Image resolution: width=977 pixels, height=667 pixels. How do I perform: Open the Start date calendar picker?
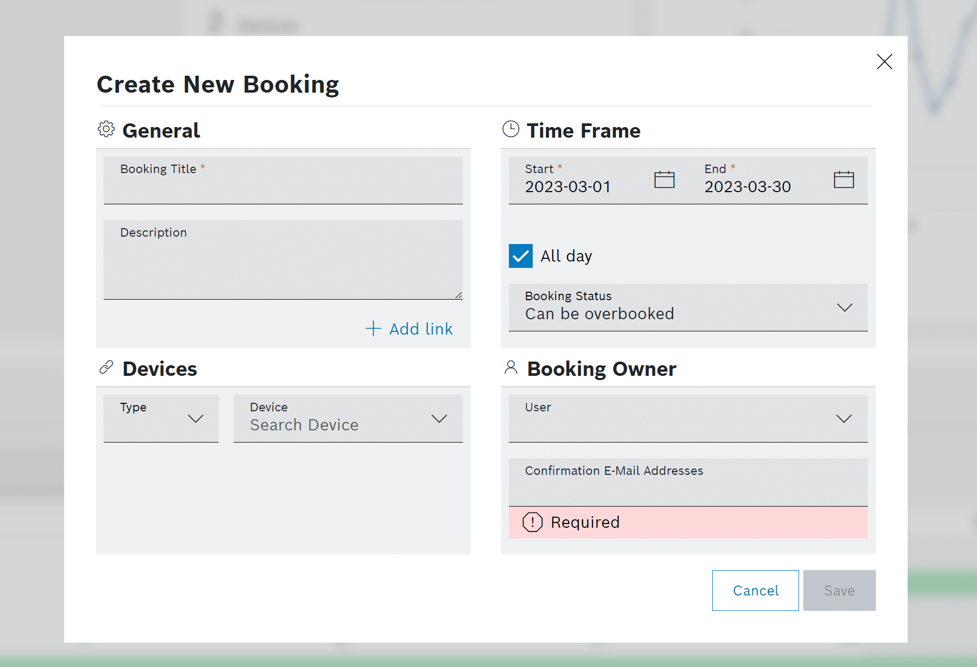pyautogui.click(x=664, y=180)
